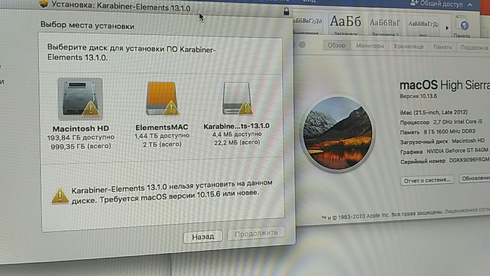Select the Macintosh HD disk icon
The image size is (490, 276).
tap(80, 99)
